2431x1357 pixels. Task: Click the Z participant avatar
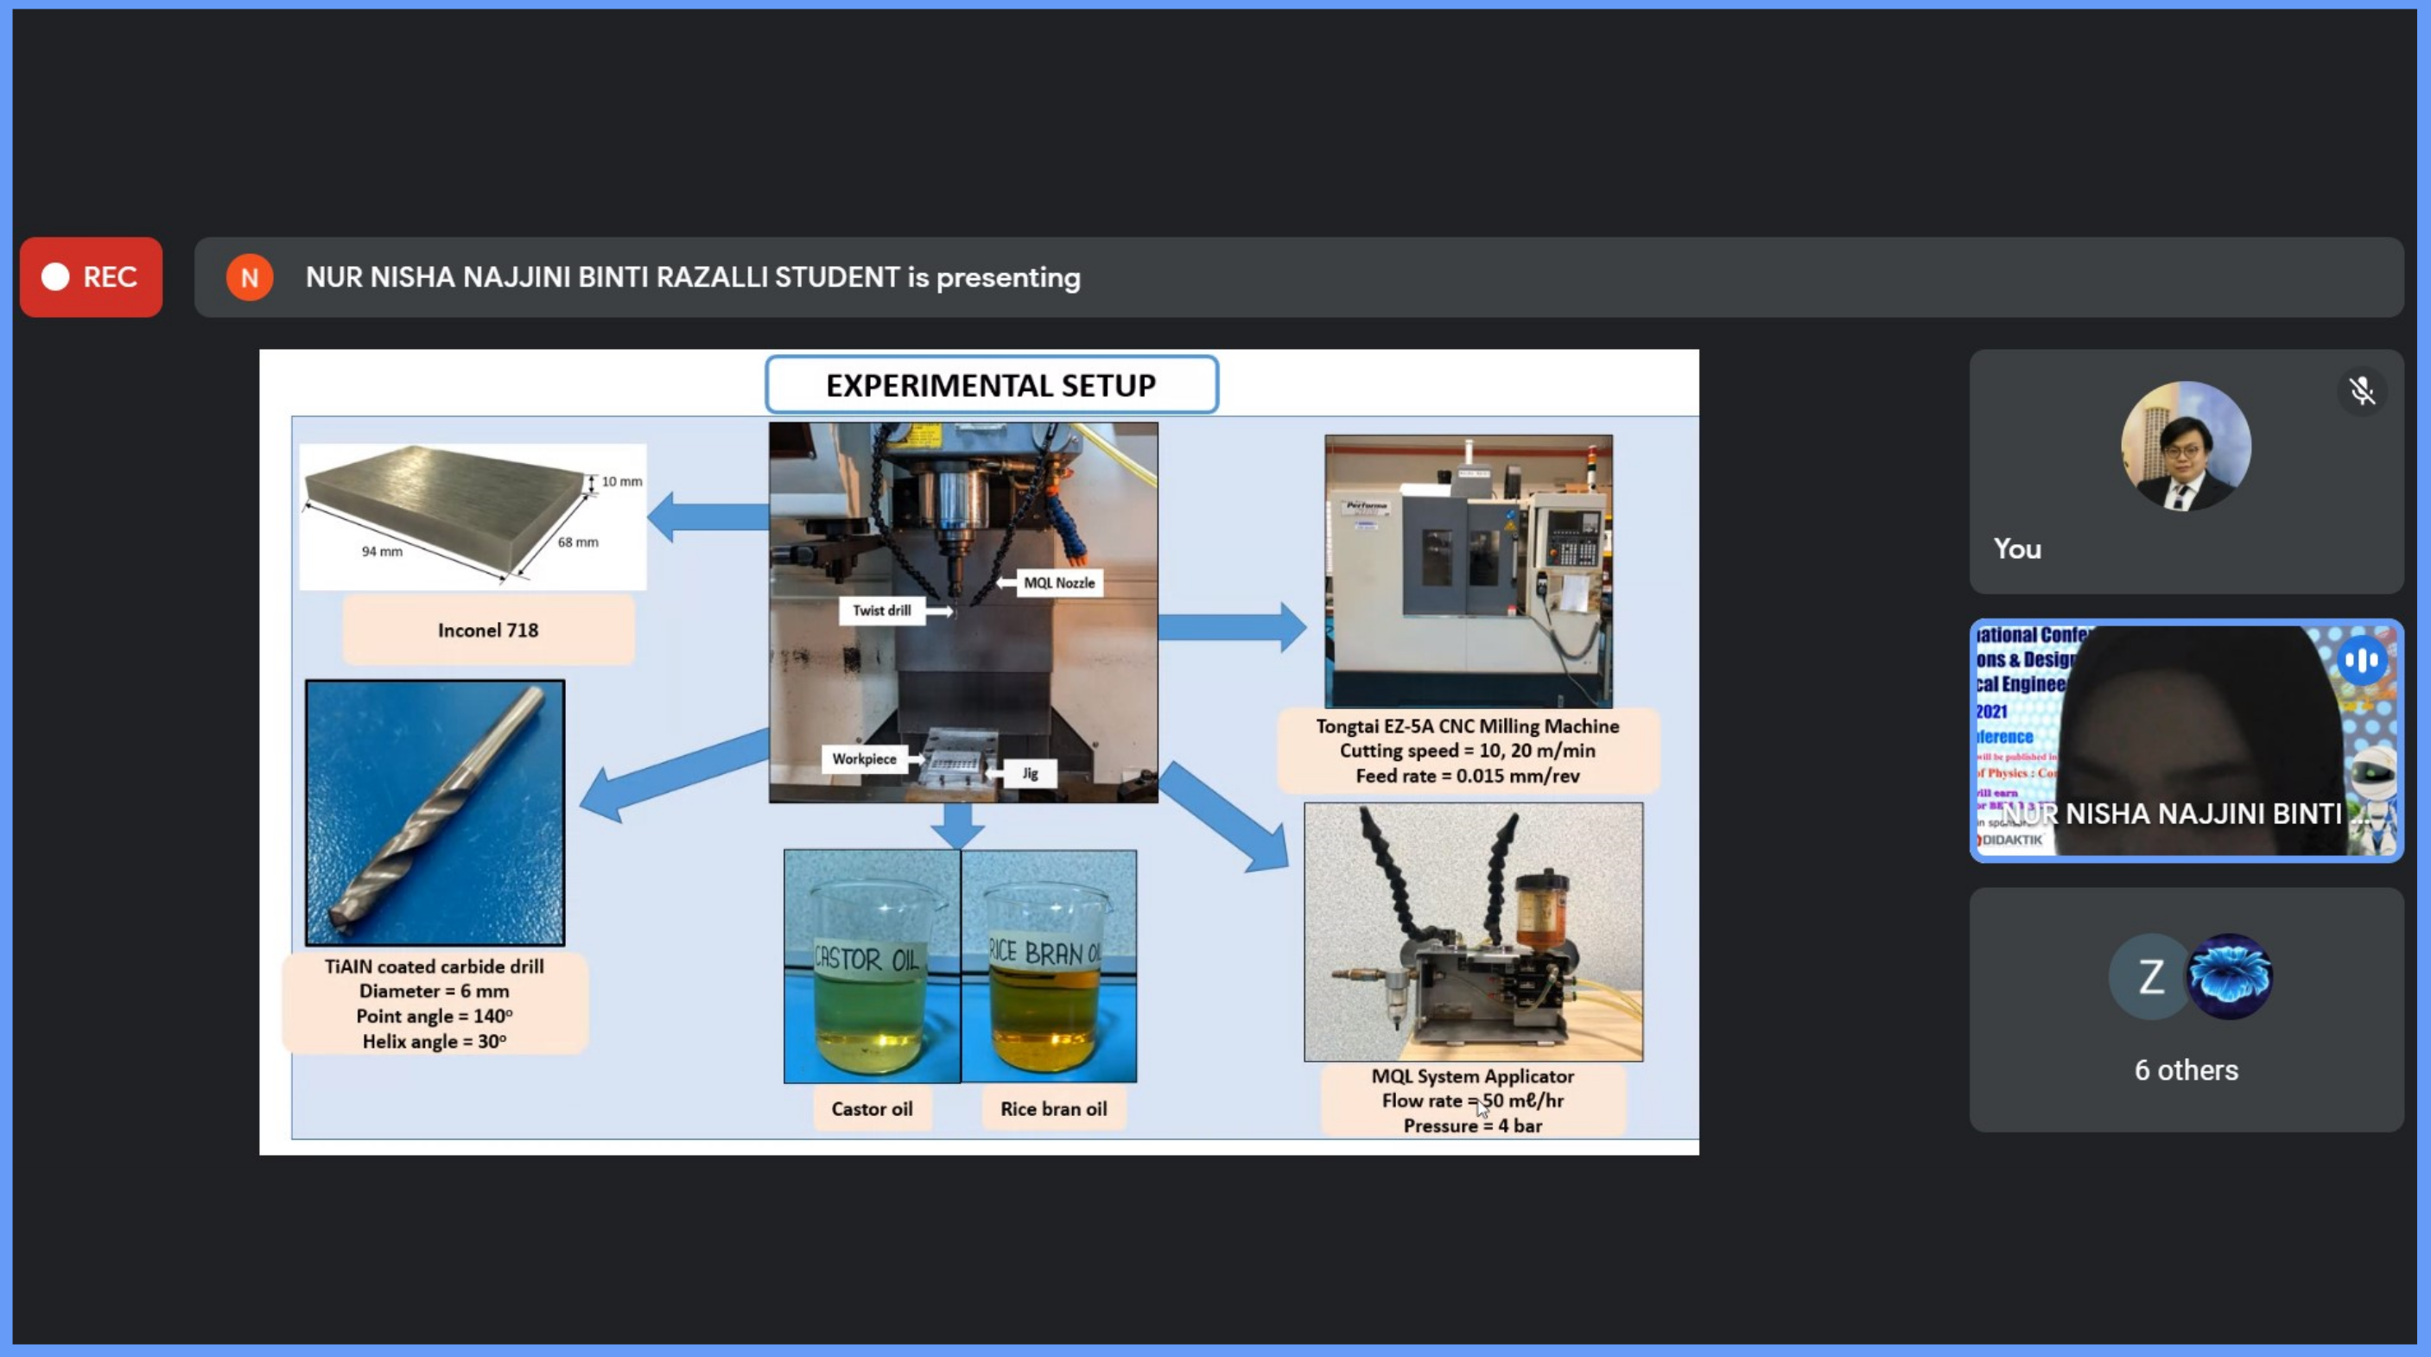[2149, 976]
